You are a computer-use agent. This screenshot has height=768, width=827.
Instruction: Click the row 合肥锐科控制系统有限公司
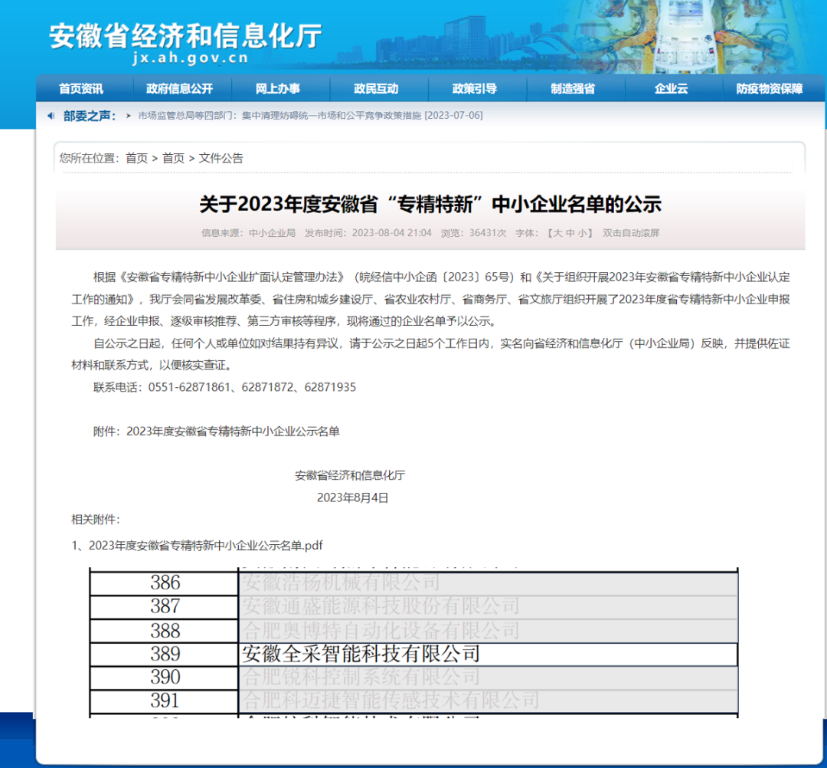coord(489,678)
